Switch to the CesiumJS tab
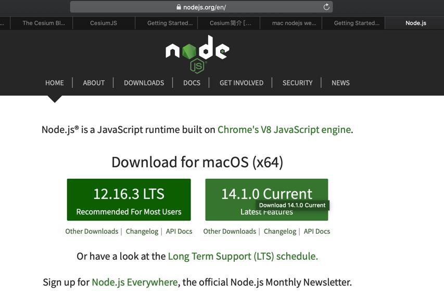Image resolution: width=444 pixels, height=293 pixels. point(104,23)
